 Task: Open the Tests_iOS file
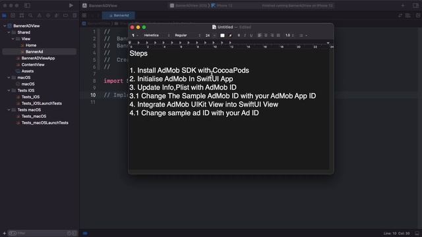pos(30,97)
